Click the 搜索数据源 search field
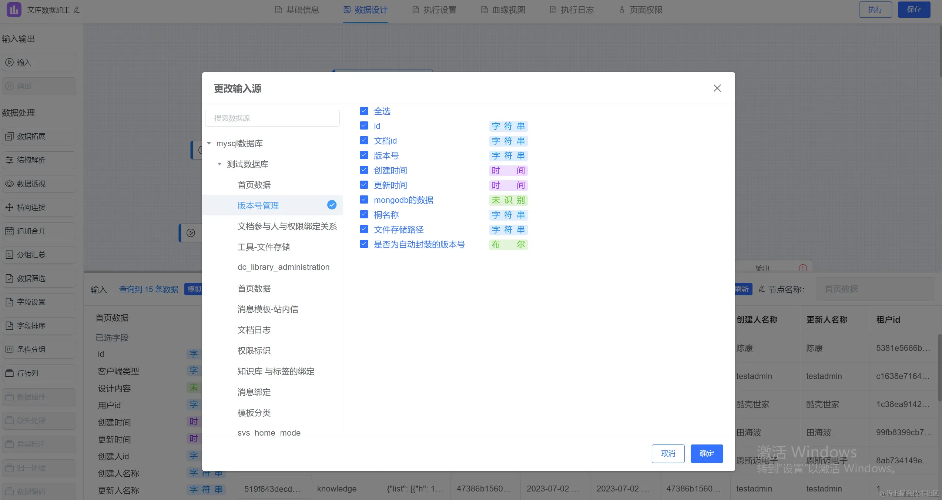 point(272,118)
